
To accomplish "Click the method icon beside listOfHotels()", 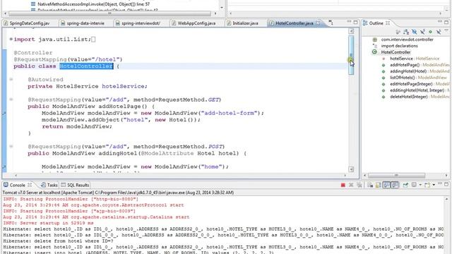I will coord(383,78).
